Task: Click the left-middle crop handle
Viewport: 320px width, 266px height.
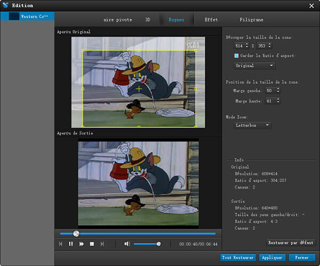Action: (83, 89)
